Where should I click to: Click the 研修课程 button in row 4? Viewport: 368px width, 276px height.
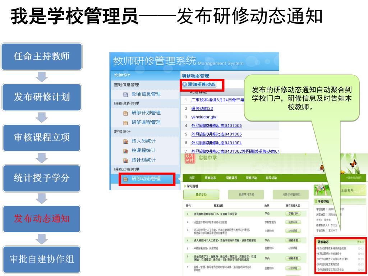[x=293, y=240]
